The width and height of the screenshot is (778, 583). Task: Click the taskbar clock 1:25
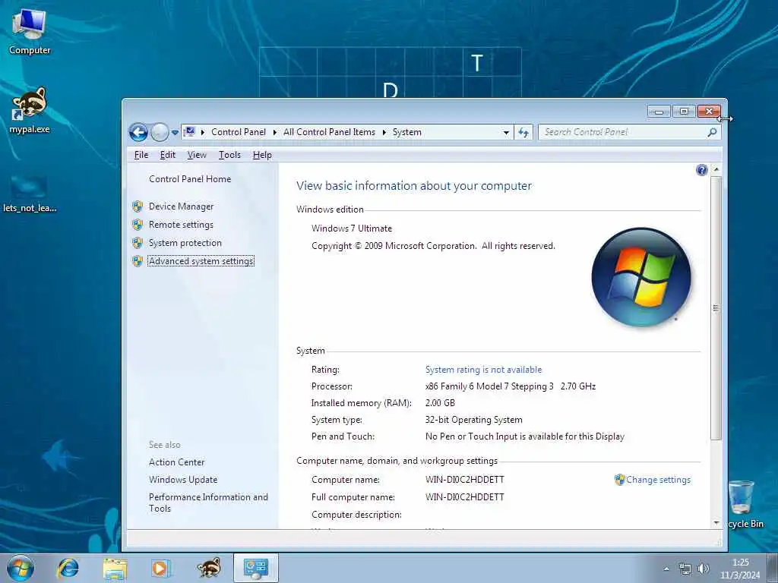740,569
